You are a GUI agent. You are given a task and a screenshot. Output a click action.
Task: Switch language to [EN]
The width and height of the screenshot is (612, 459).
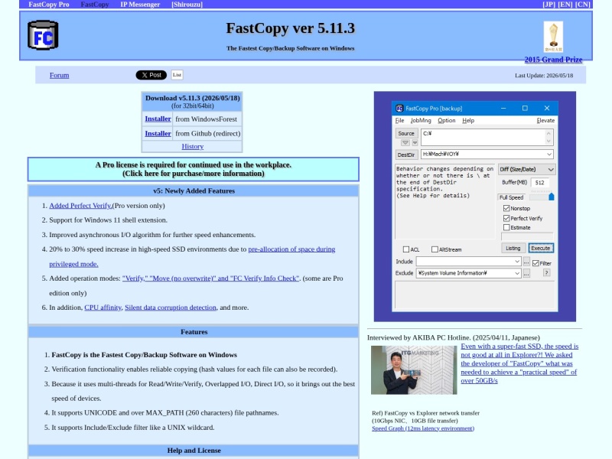coord(565,5)
